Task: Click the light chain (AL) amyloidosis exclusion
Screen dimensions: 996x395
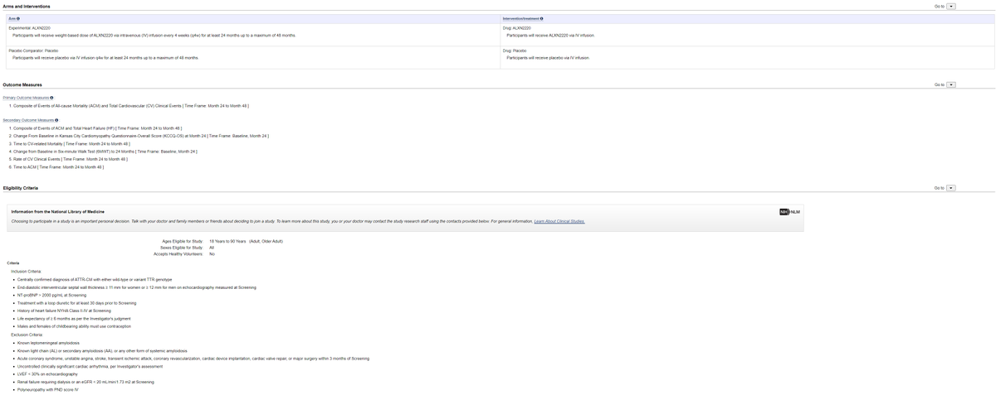Action: pyautogui.click(x=102, y=350)
